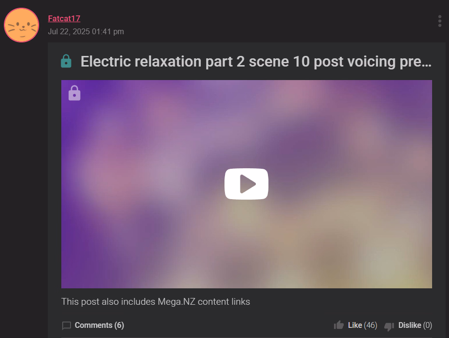The height and width of the screenshot is (338, 449).
Task: Select the blurred purple video thumbnail
Action: click(247, 184)
